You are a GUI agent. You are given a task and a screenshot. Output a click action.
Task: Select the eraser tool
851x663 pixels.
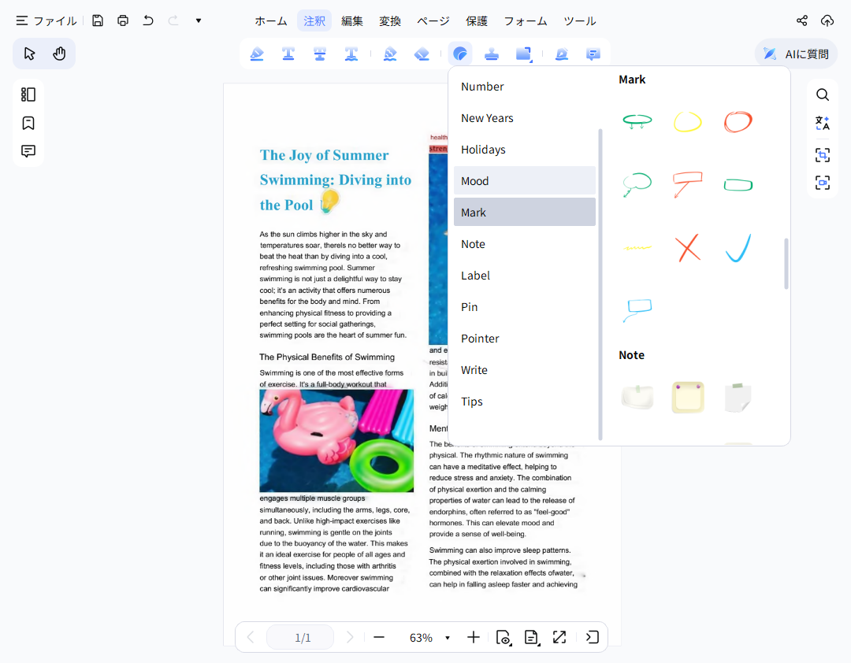click(x=422, y=54)
